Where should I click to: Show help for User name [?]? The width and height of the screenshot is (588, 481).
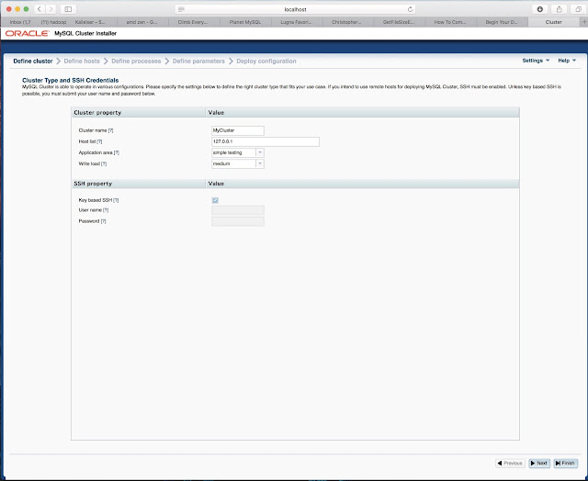(106, 210)
